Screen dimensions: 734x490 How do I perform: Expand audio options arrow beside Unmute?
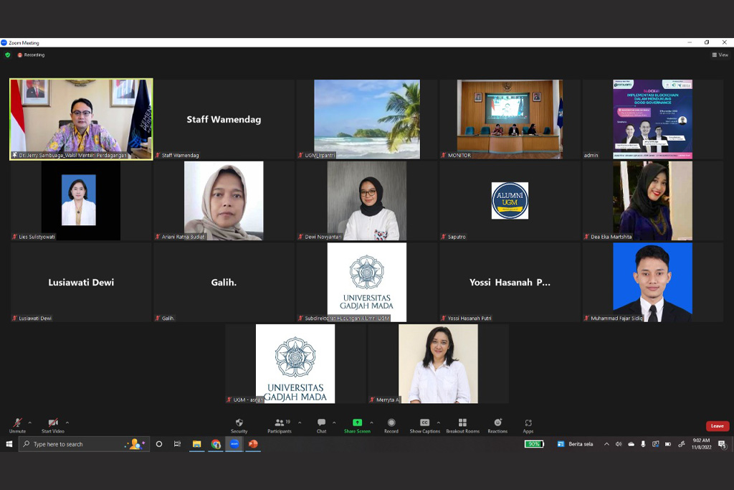pyautogui.click(x=29, y=423)
